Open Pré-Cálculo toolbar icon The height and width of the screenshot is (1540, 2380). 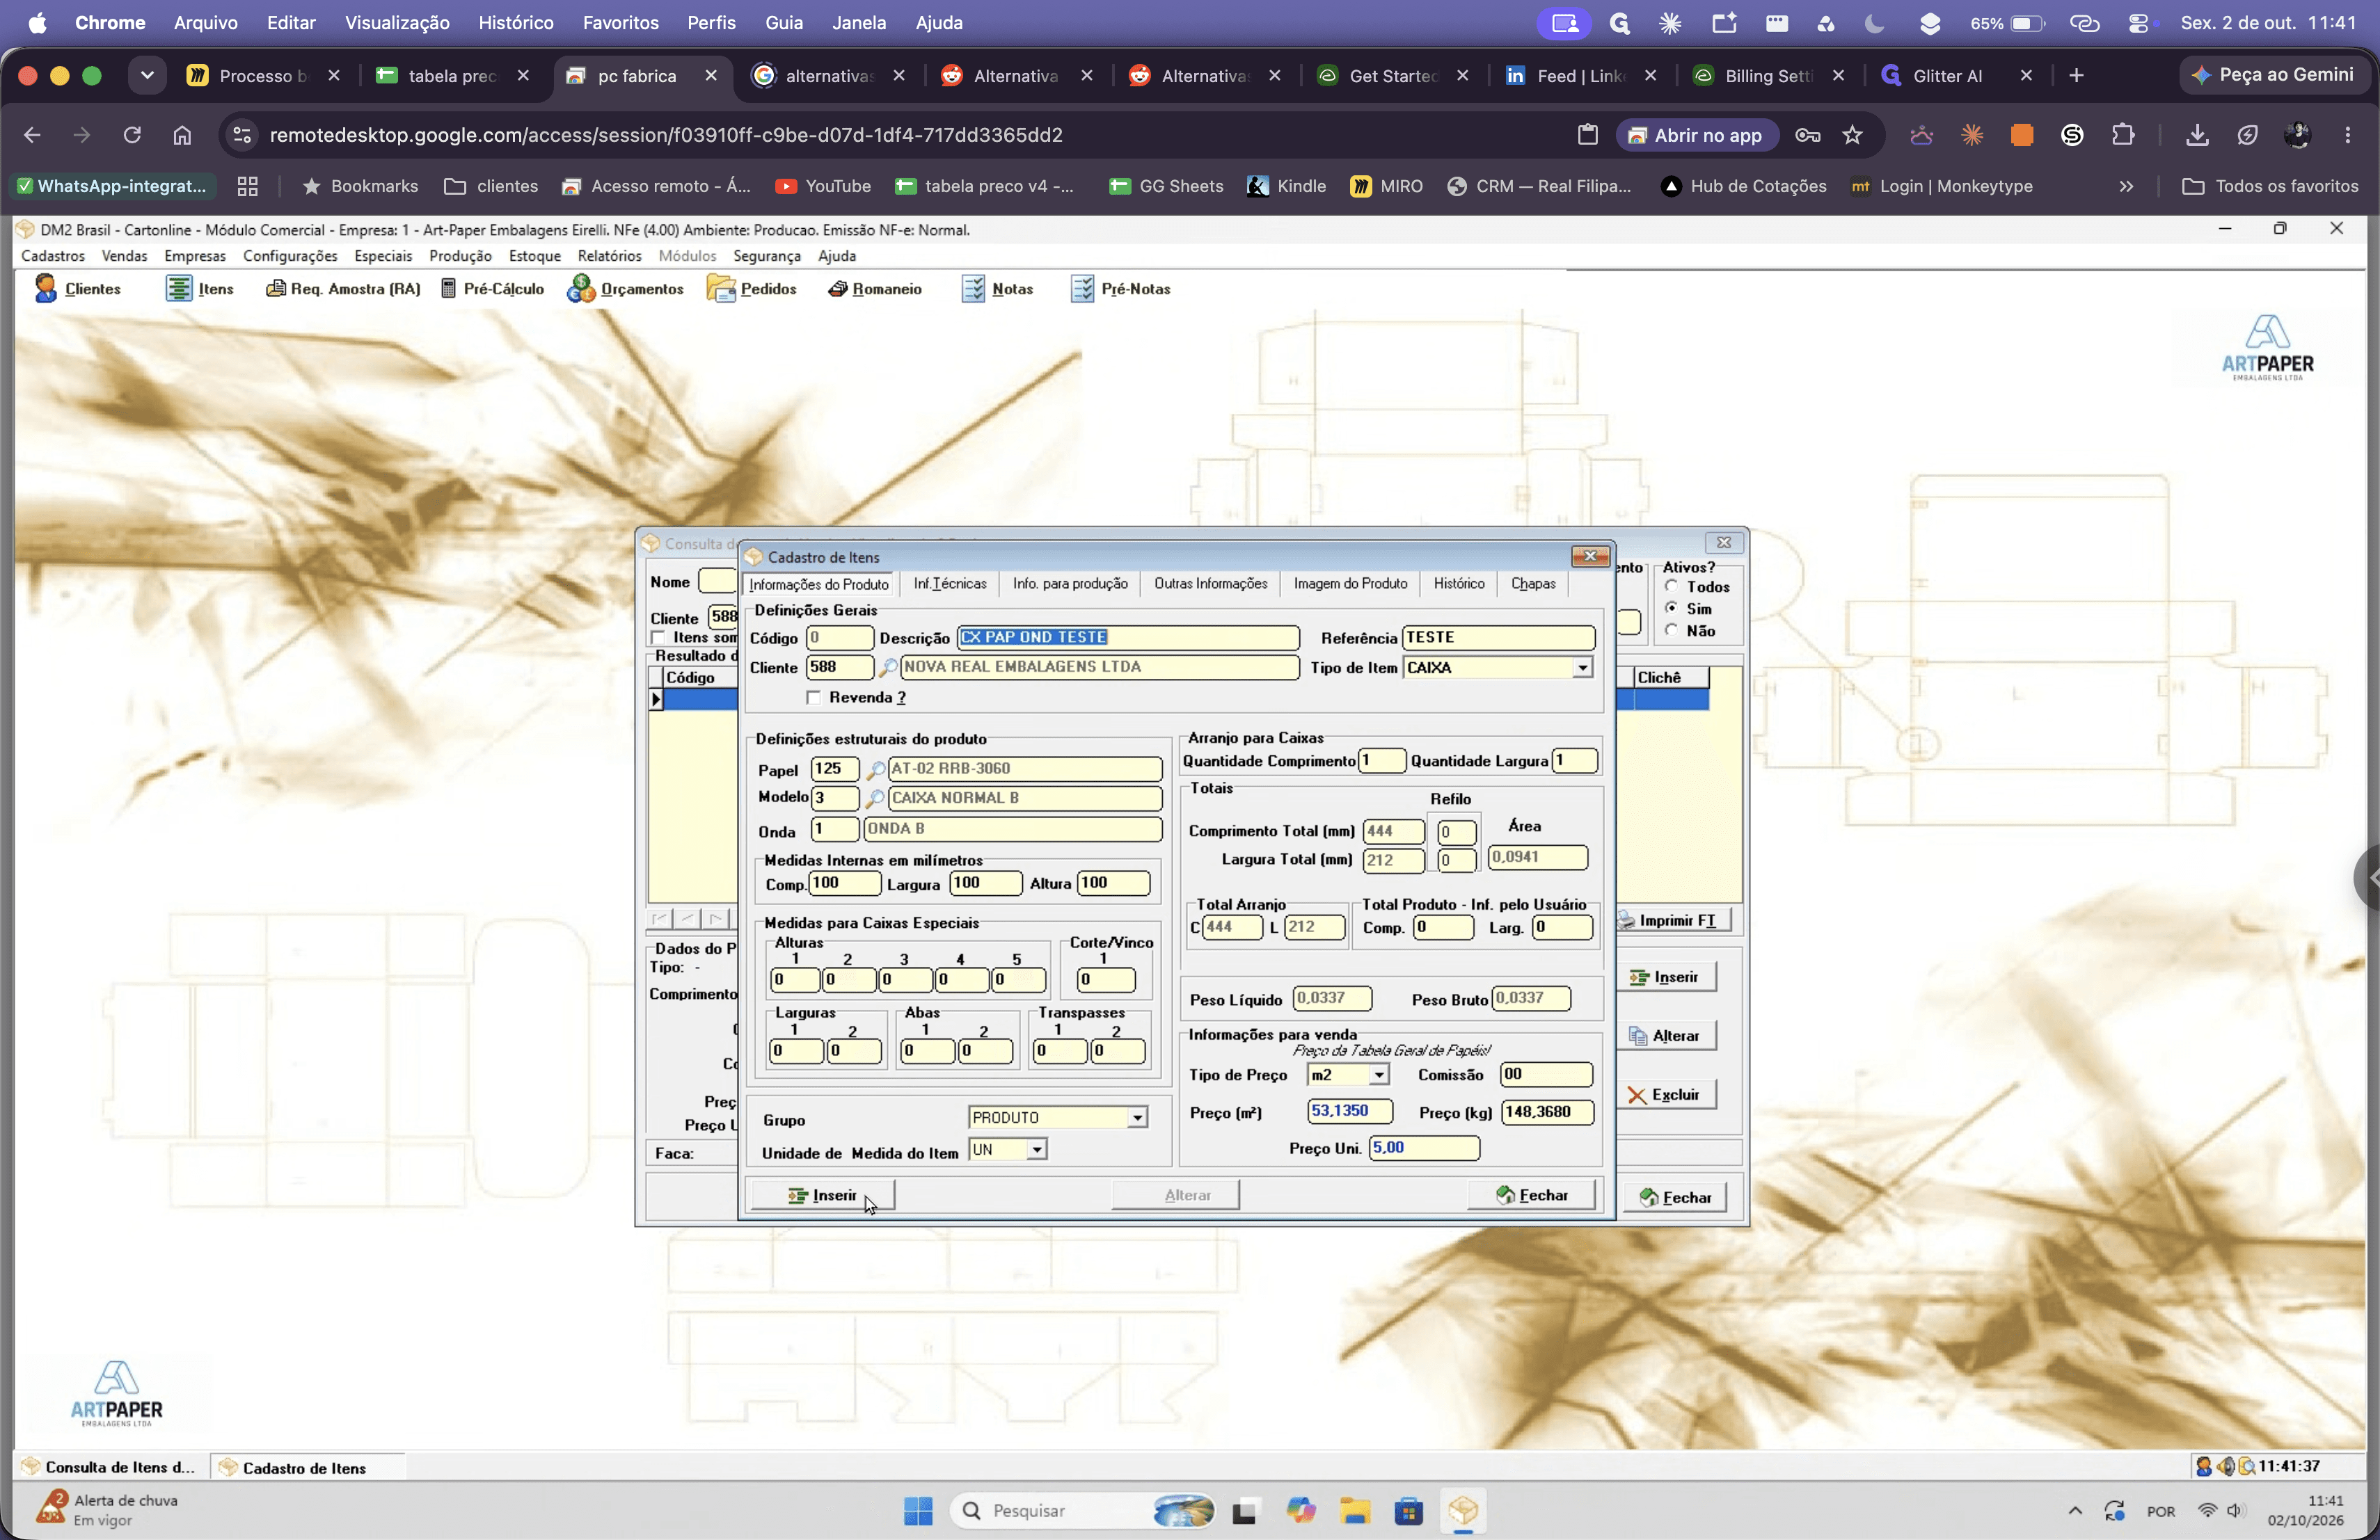[492, 289]
